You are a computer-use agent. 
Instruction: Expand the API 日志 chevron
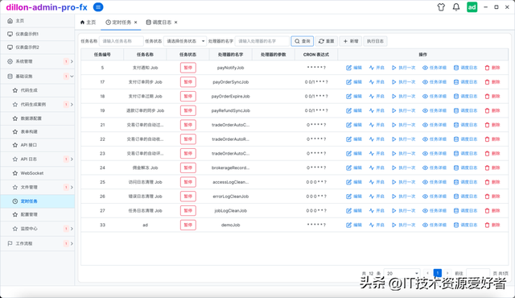coord(72,159)
